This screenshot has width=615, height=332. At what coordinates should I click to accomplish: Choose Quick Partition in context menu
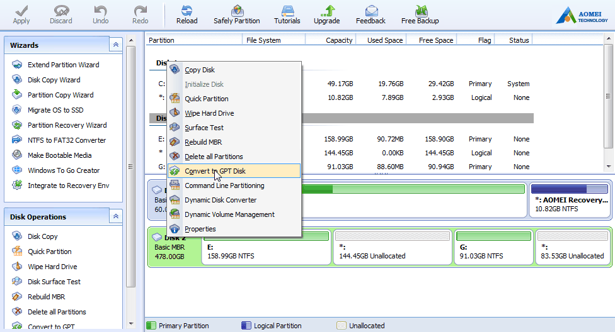[x=234, y=99]
